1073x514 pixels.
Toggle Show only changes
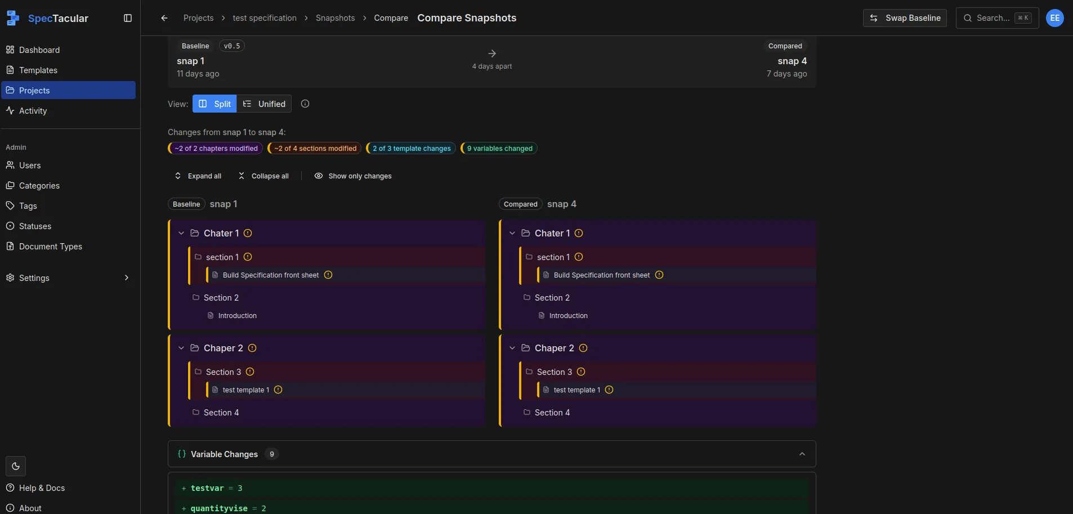[353, 176]
